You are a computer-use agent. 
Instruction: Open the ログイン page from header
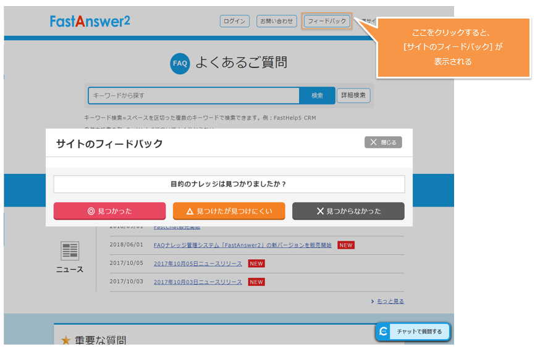pyautogui.click(x=235, y=21)
